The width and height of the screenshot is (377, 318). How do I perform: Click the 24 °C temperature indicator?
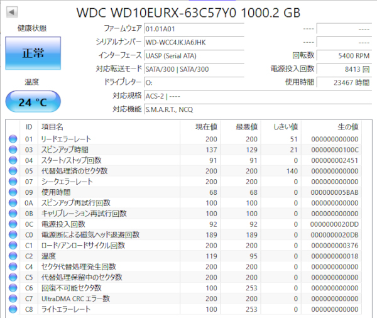click(33, 102)
